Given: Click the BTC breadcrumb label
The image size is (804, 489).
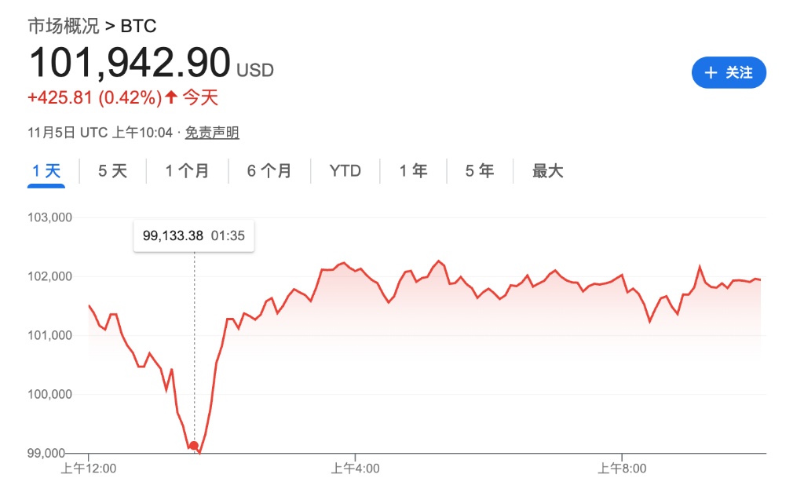Looking at the screenshot, I should (138, 26).
